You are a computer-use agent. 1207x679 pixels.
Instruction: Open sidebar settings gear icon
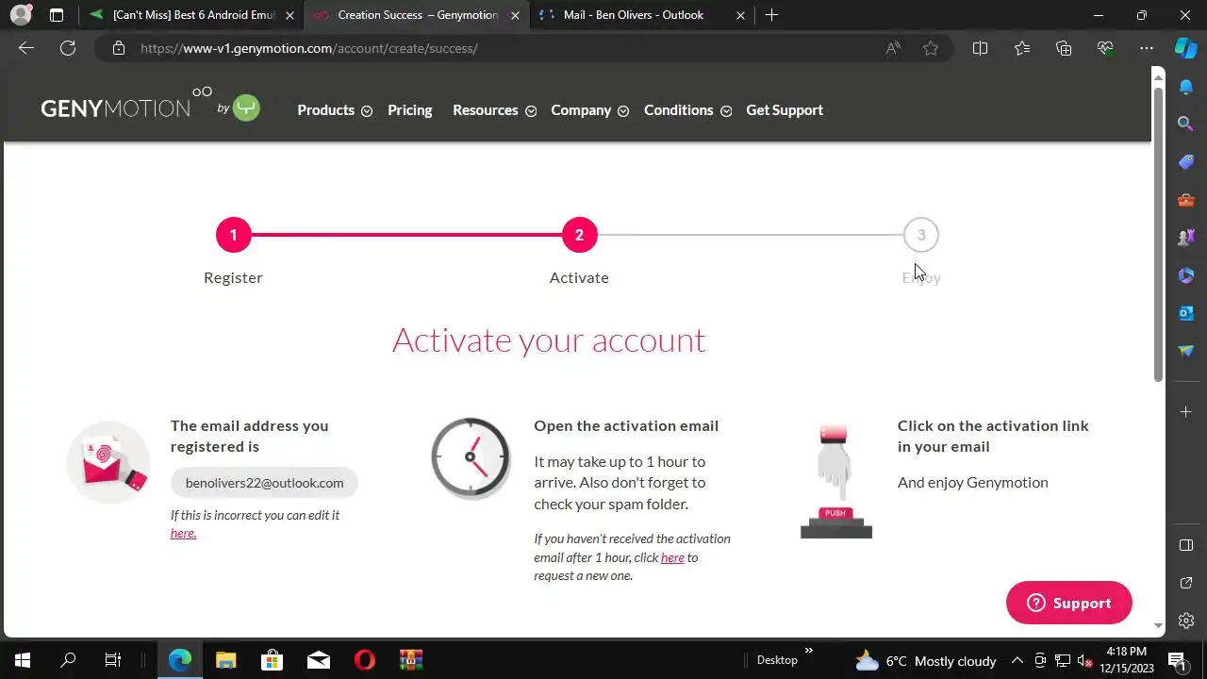pyautogui.click(x=1186, y=621)
